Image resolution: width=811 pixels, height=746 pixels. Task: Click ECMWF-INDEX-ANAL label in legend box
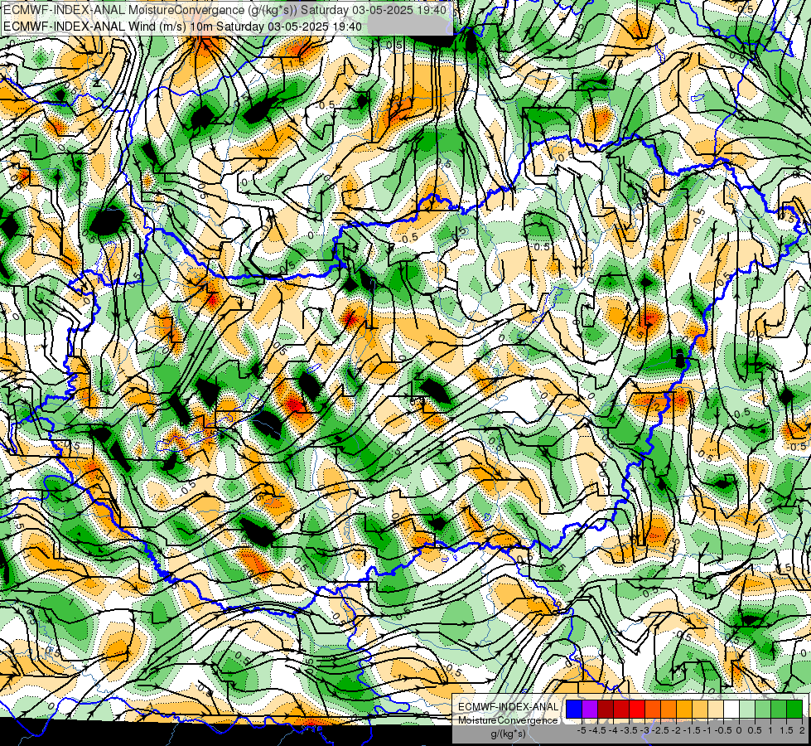(508, 707)
